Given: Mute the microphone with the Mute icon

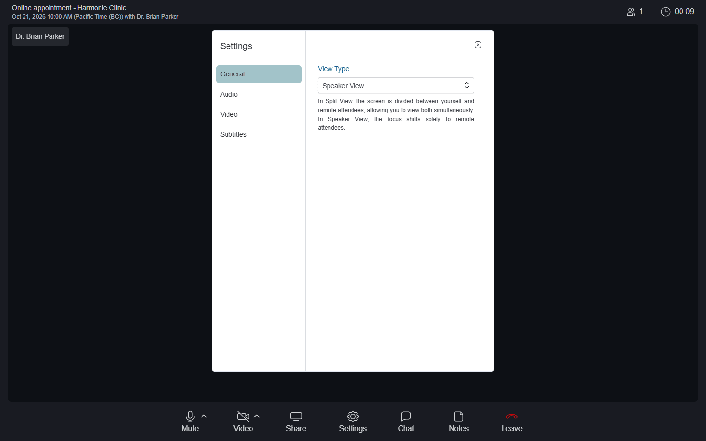Looking at the screenshot, I should coord(190,416).
